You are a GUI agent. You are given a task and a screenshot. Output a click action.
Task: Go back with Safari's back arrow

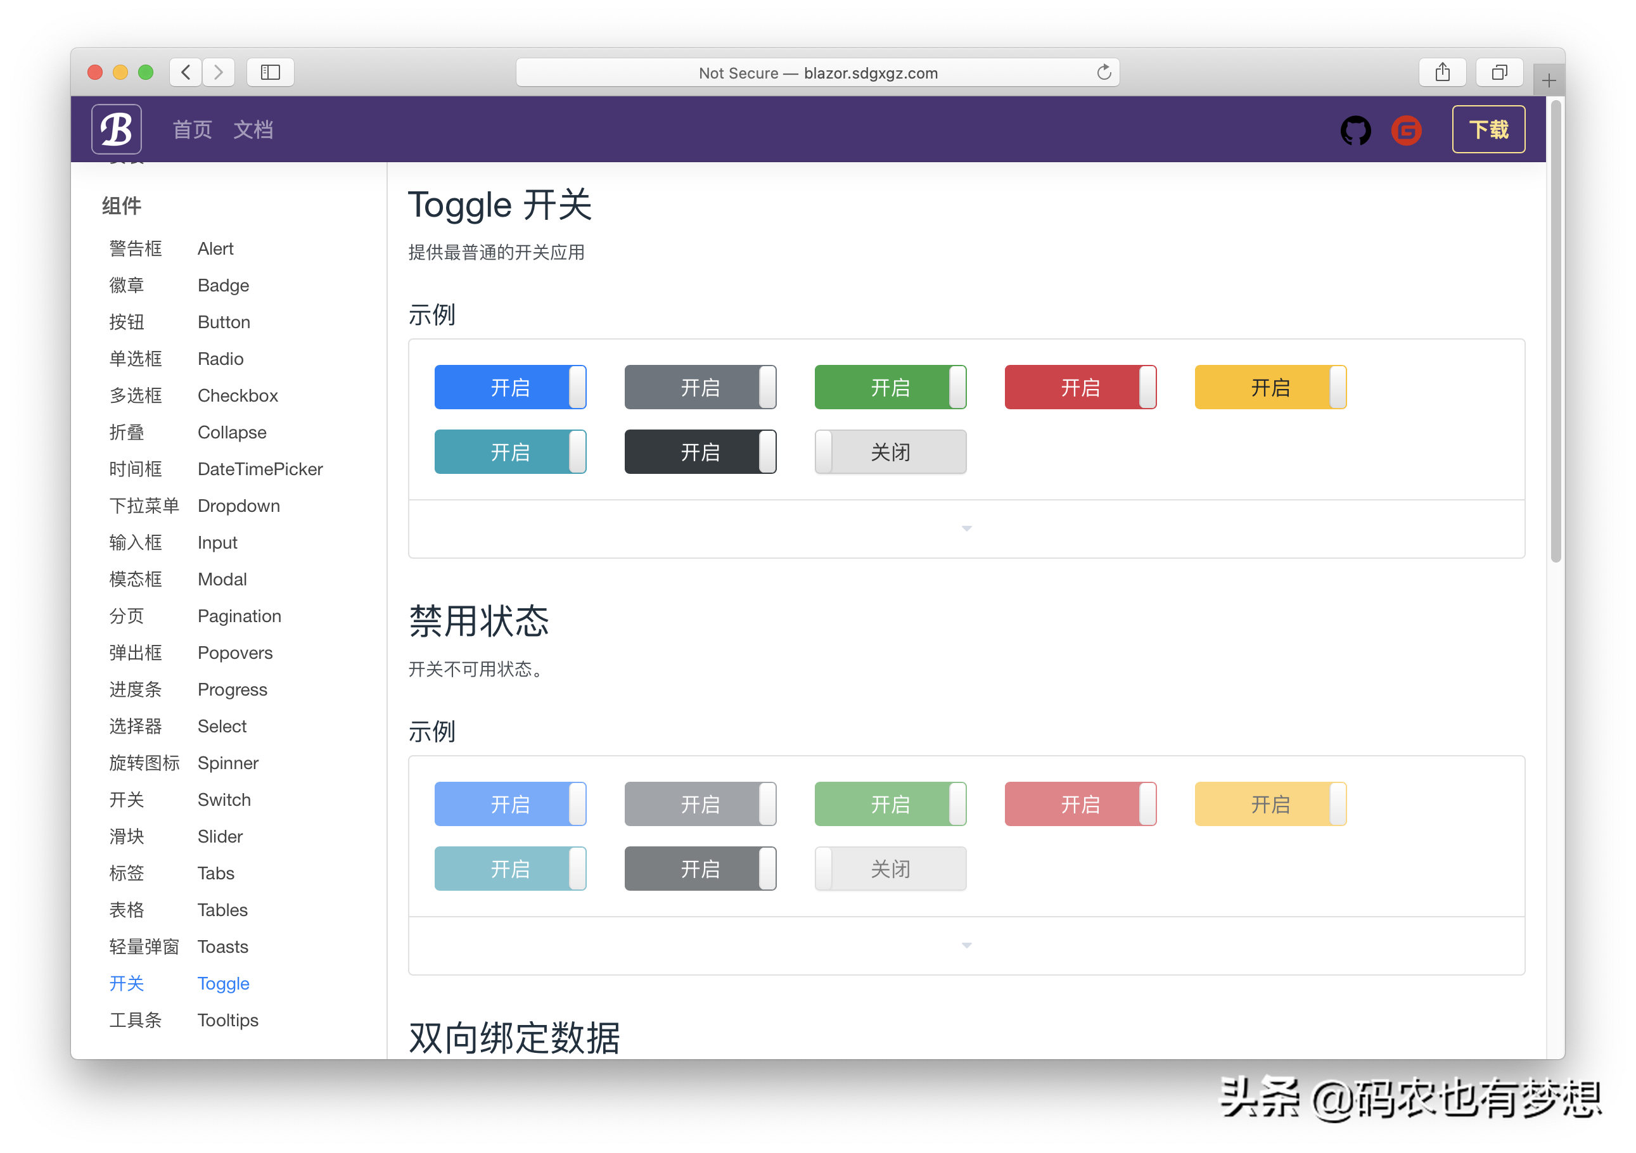[186, 72]
